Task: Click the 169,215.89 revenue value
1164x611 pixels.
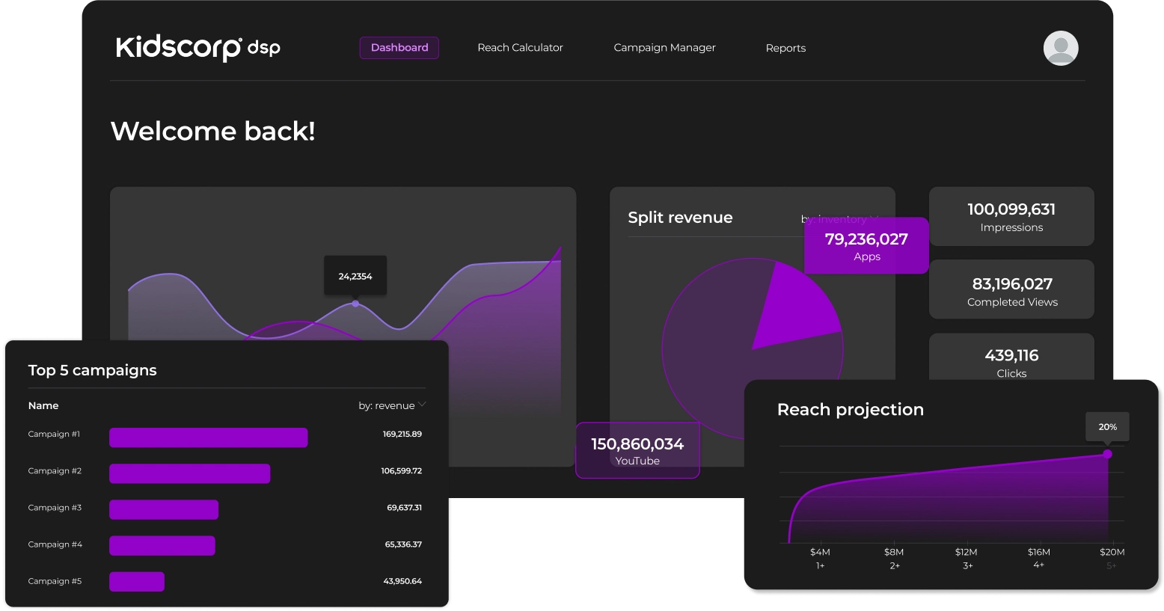Action: (x=402, y=434)
